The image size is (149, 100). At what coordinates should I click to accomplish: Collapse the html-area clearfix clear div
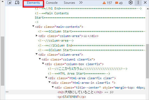(x=46, y=78)
